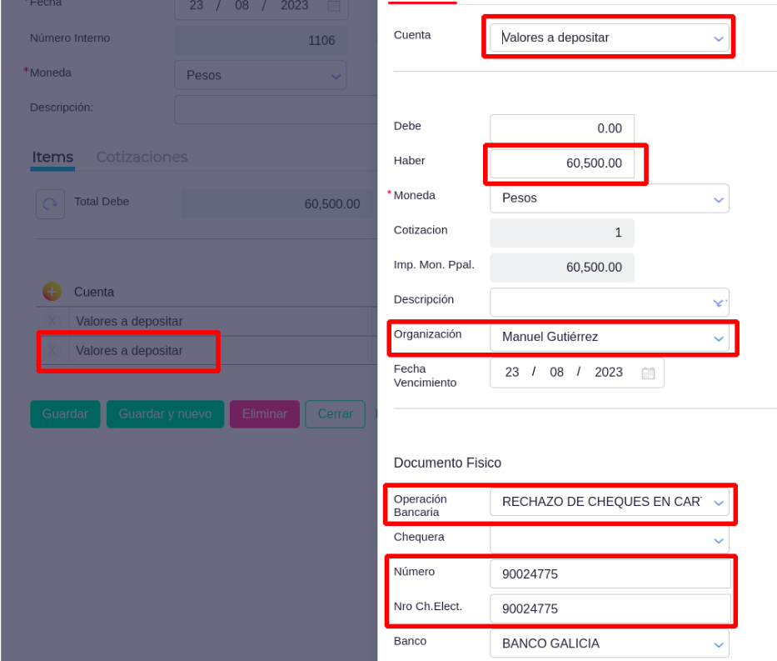The image size is (777, 661).
Task: Click the Imp. Mon. Ppal. field
Action: coord(562,268)
